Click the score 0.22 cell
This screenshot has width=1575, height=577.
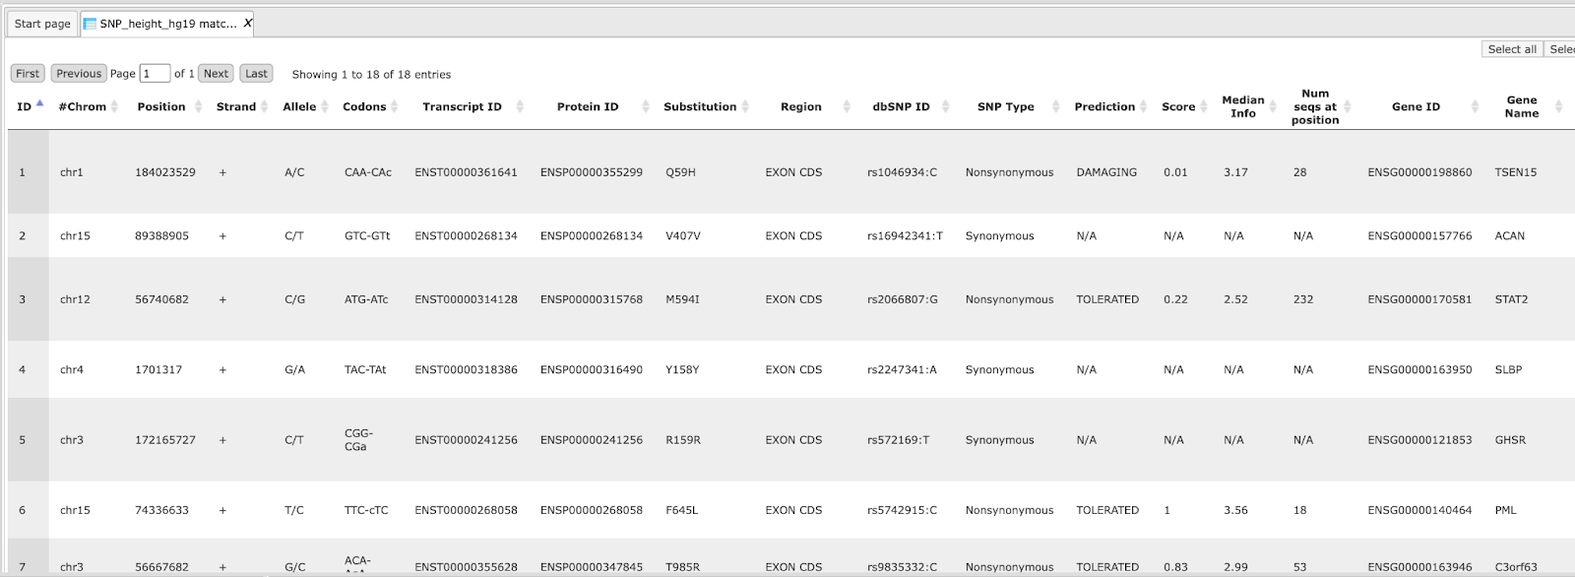1175,299
